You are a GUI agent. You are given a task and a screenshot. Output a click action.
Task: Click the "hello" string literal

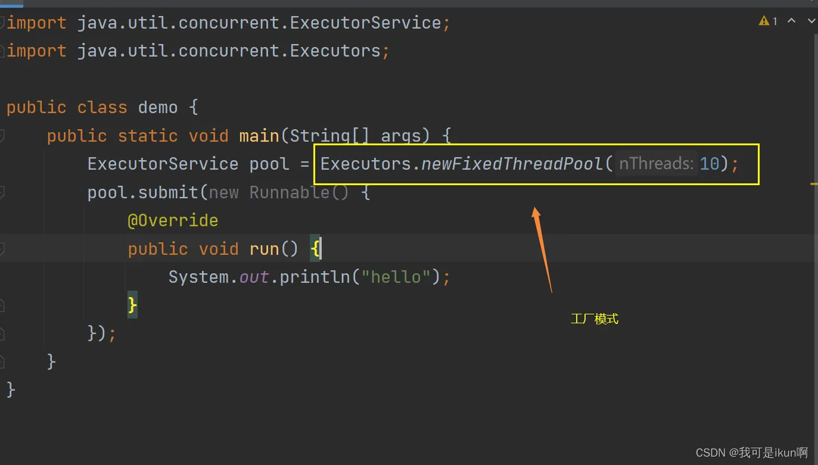pyautogui.click(x=396, y=277)
